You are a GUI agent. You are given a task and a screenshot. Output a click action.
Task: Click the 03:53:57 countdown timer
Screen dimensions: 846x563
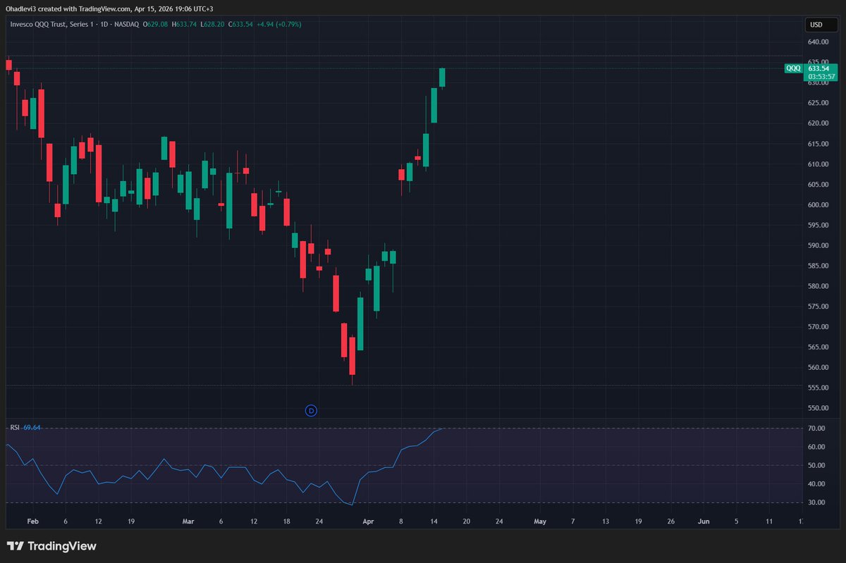(821, 76)
